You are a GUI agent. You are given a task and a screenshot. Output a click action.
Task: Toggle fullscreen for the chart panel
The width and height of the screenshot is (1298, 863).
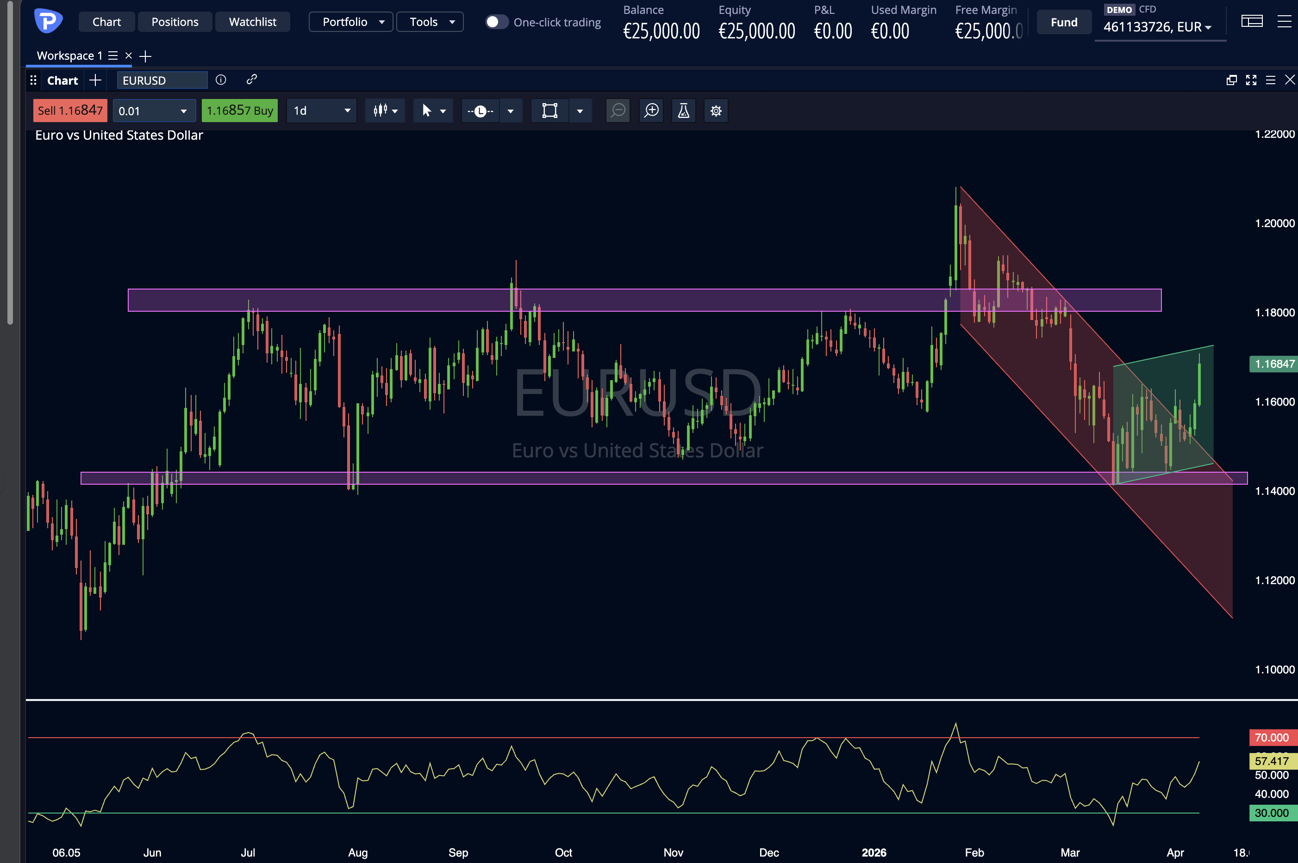click(x=1251, y=80)
